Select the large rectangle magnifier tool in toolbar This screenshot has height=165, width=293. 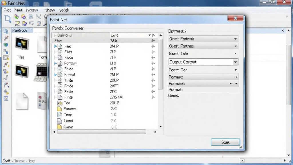tap(8, 19)
